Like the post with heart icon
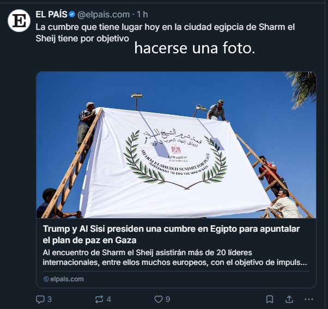The height and width of the screenshot is (309, 328). tap(159, 299)
